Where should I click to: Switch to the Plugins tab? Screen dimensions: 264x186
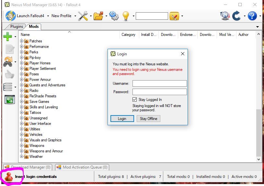coord(16,27)
